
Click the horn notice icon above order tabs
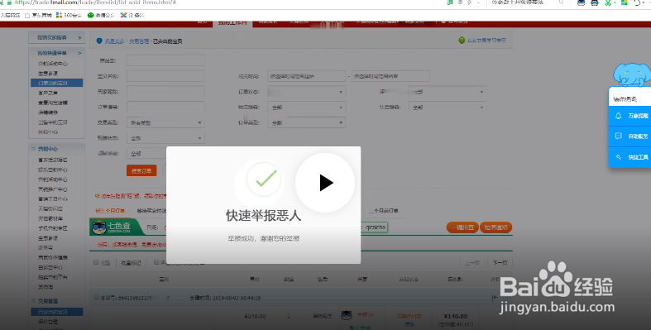click(97, 195)
